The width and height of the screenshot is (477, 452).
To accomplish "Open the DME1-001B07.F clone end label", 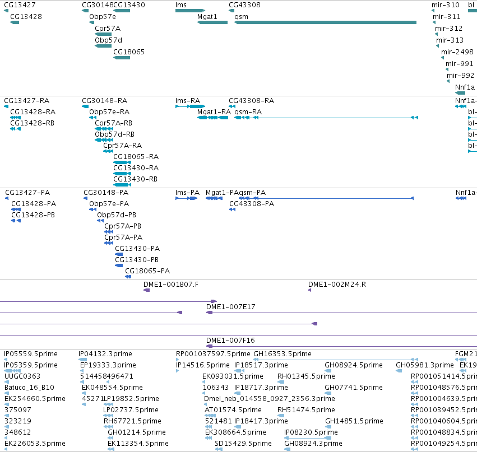I will 171,285.
